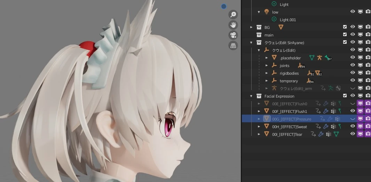371x182 pixels.
Task: Click the armature icon in .placeholder row
Action: [319, 58]
